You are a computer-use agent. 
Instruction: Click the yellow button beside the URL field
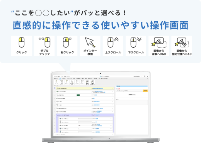coord(145,91)
